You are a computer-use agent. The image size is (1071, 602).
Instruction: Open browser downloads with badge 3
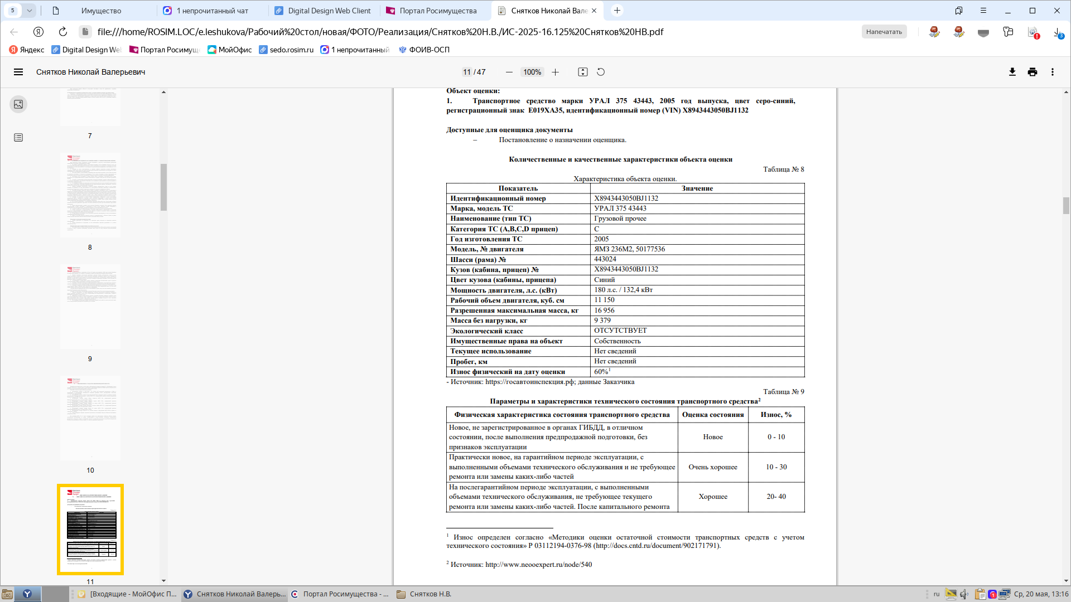(1058, 32)
